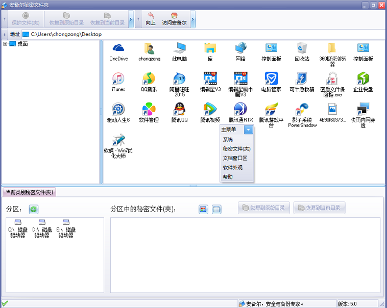
Task: Select the 编辑星V3 shortcut
Action: tap(210, 82)
